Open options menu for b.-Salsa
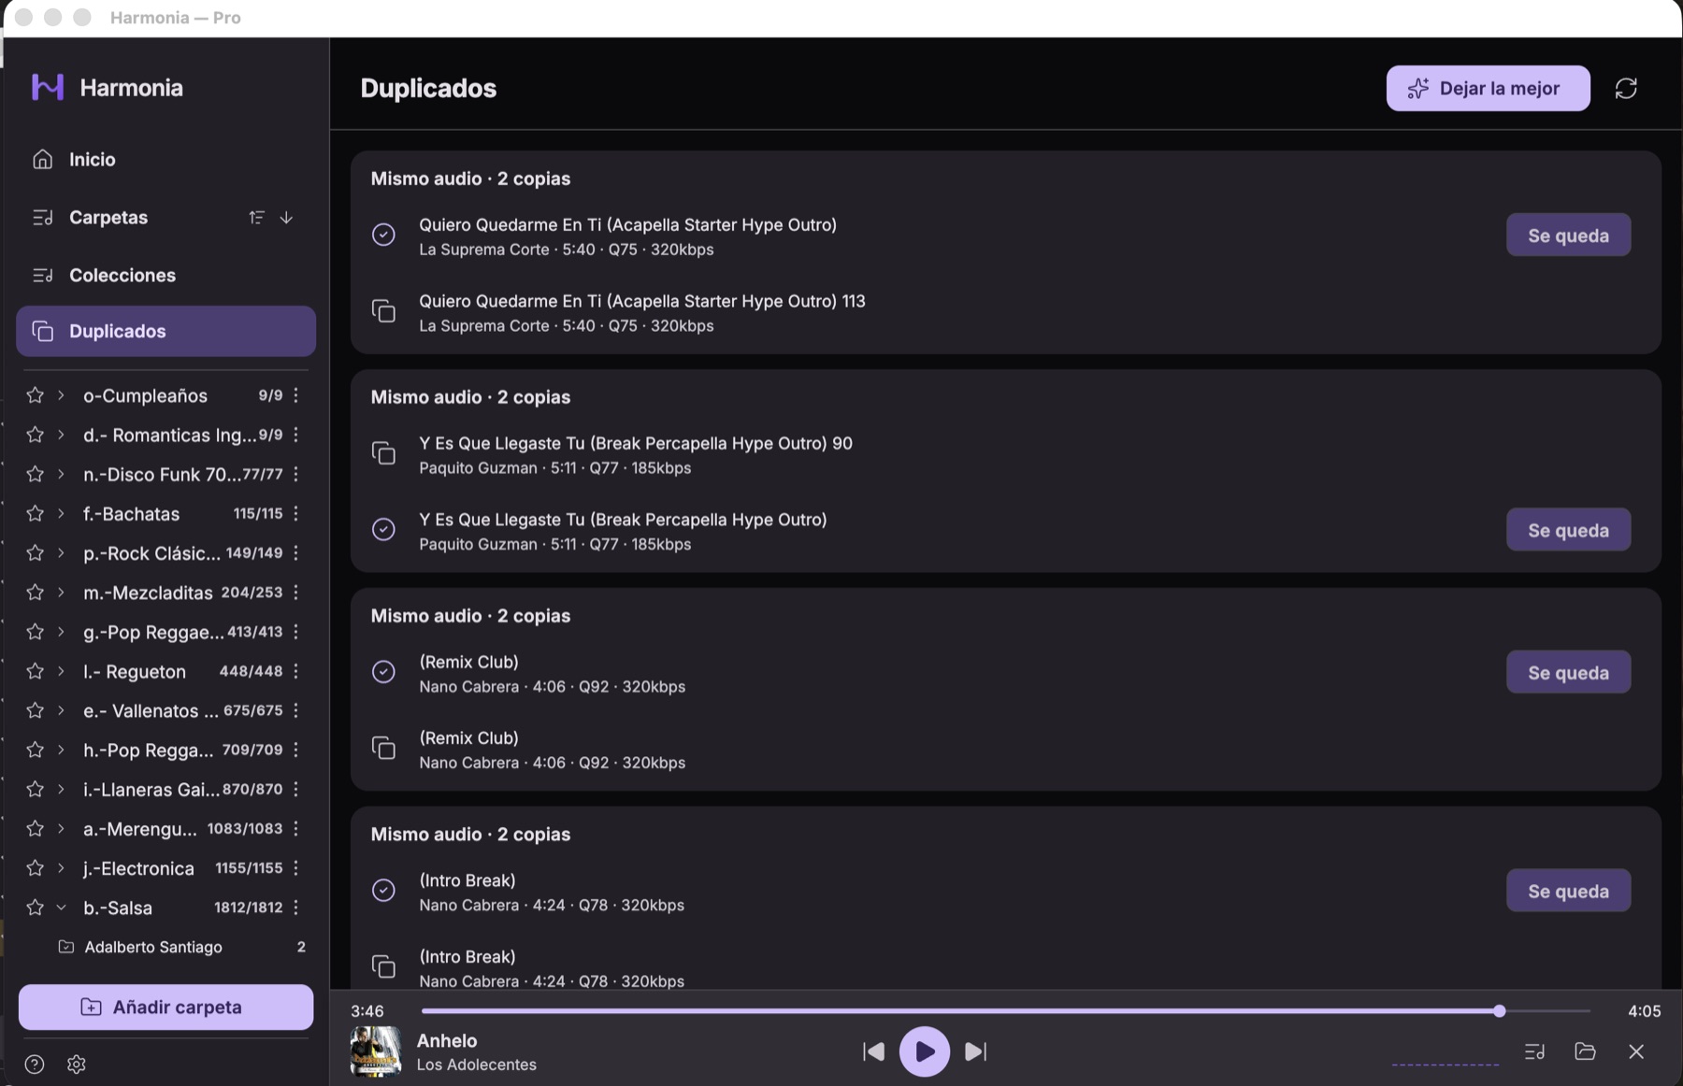Image resolution: width=1683 pixels, height=1086 pixels. click(296, 907)
